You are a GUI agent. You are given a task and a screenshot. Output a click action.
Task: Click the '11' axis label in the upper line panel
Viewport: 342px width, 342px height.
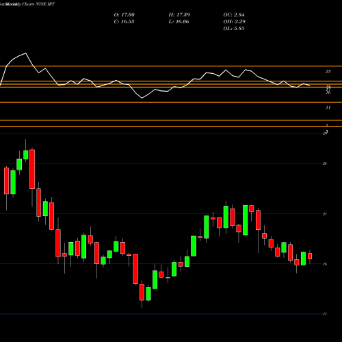click(x=328, y=107)
